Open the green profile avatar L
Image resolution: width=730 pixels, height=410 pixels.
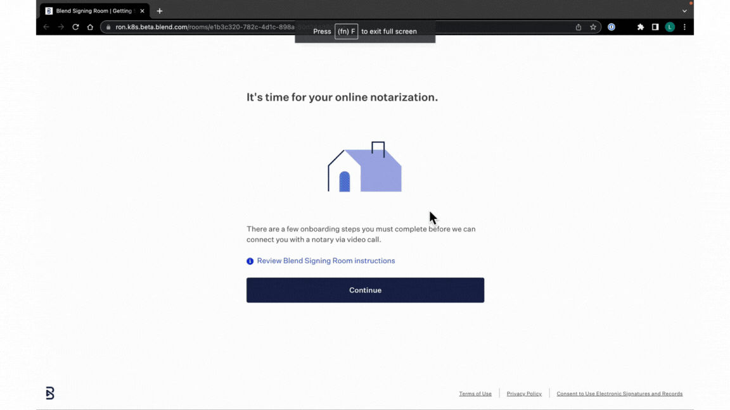tap(670, 27)
